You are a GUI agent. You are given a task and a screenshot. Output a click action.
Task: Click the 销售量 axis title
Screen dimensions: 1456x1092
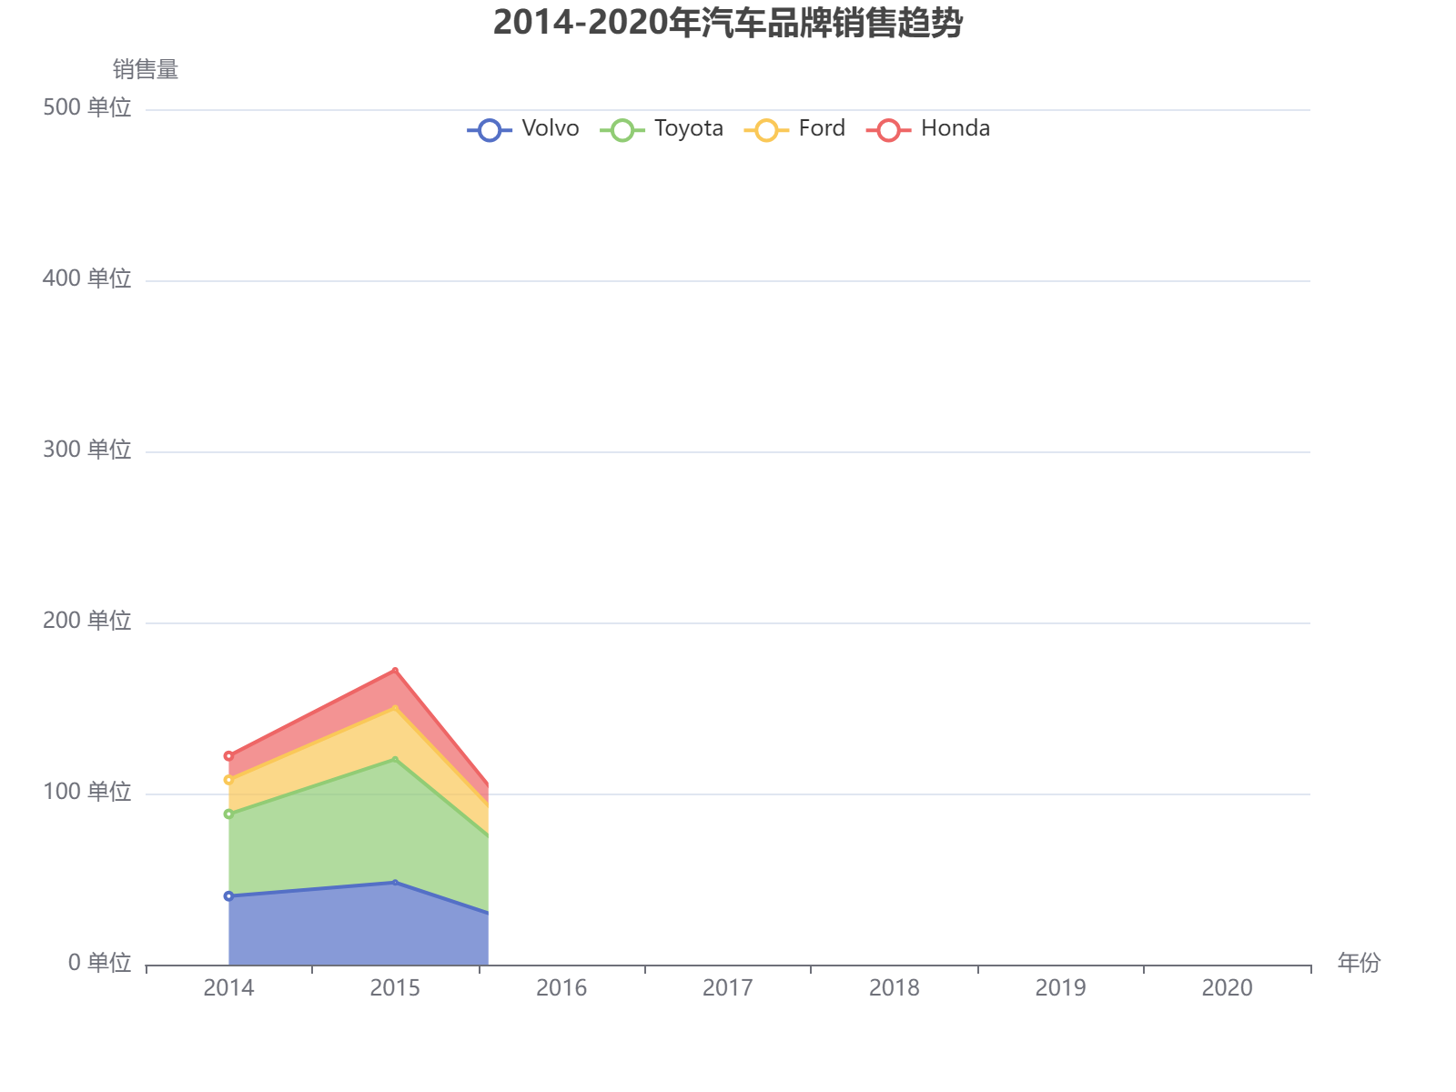pyautogui.click(x=145, y=69)
